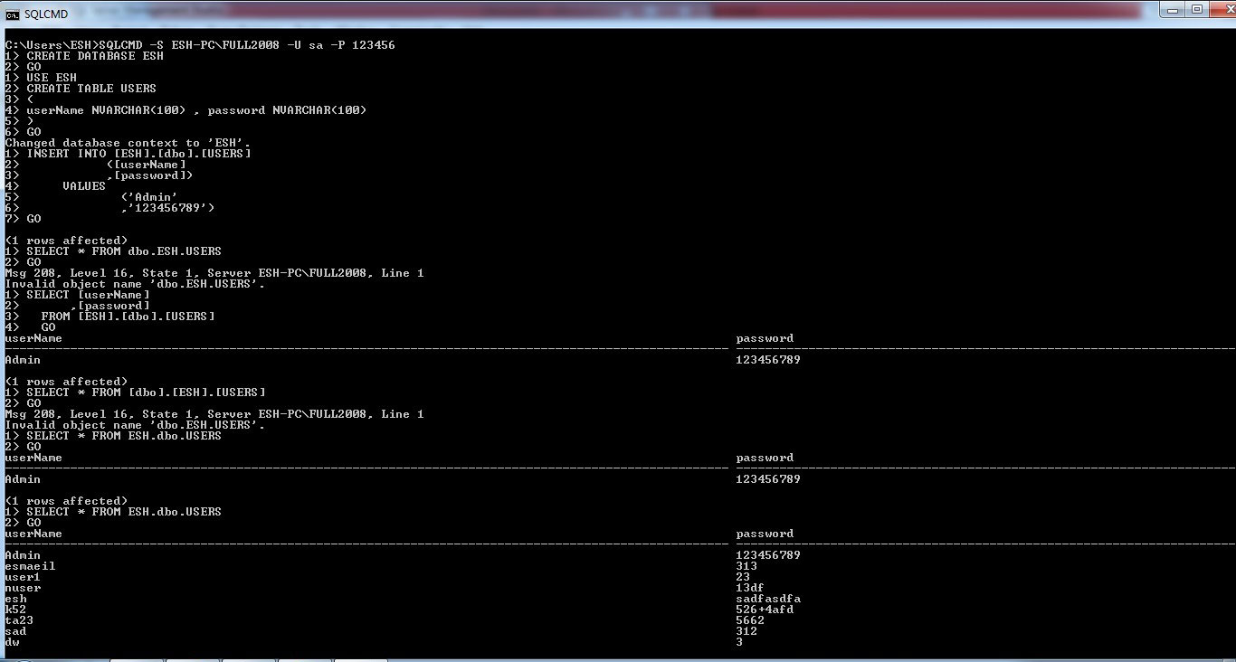Open the SQLCMD window system menu icon
The height and width of the screenshot is (662, 1236).
(13, 14)
